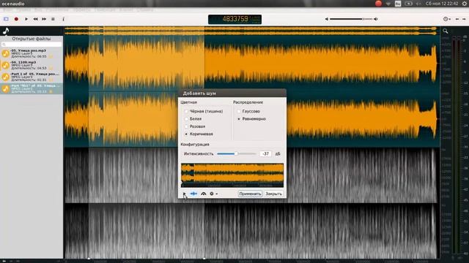Image resolution: width=469 pixels, height=263 pixels.
Task: Open the clock time-format dropdown in the toolbar
Action: [446, 19]
